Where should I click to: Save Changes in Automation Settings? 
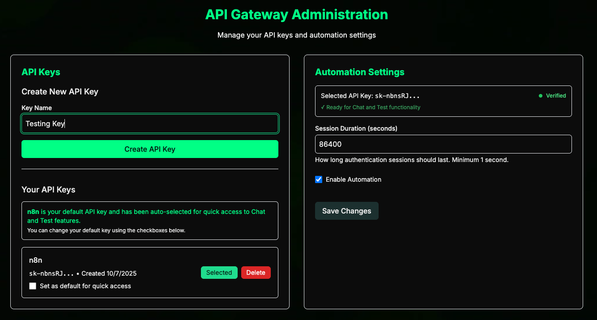[346, 210]
